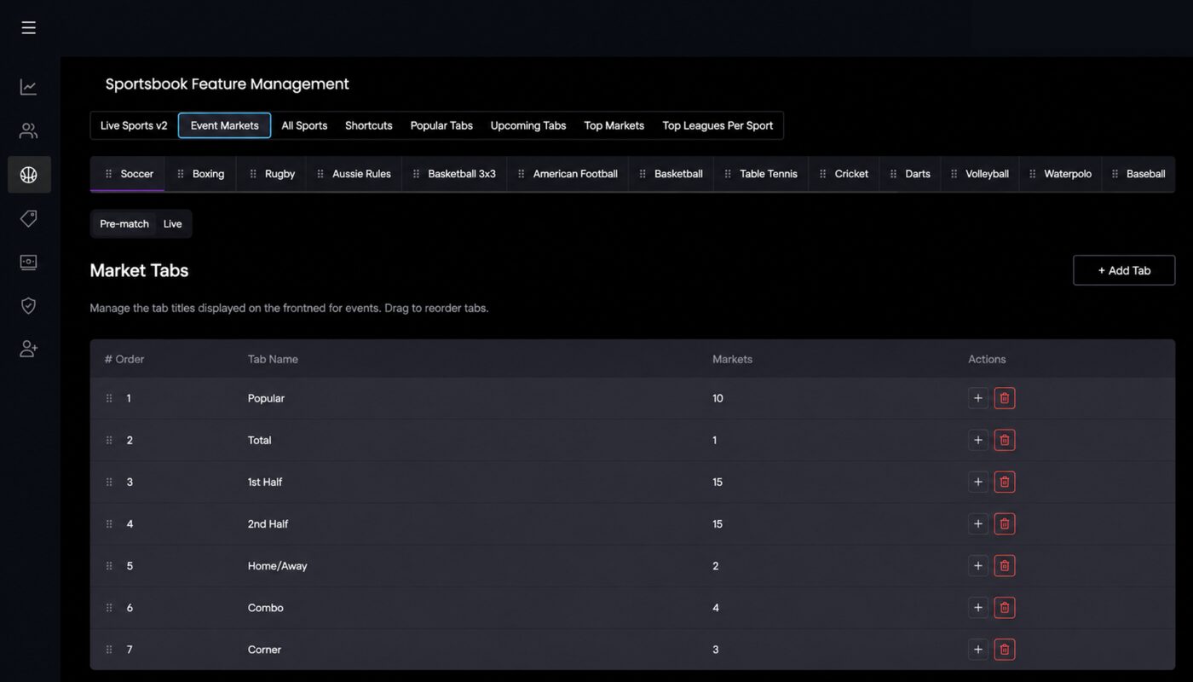1193x682 pixels.
Task: Delete the Combo tab row
Action: click(1005, 608)
